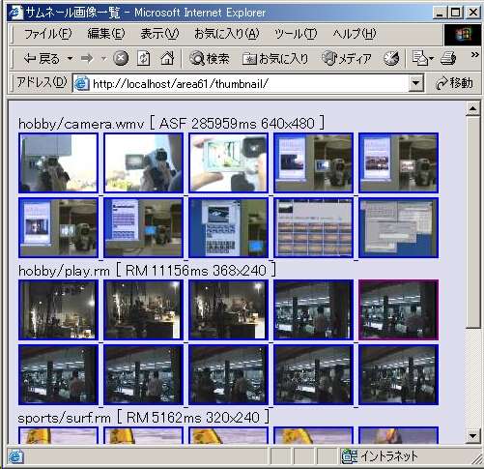Screen dimensions: 484x469
Task: Open the ツール(T) menu
Action: click(x=296, y=34)
